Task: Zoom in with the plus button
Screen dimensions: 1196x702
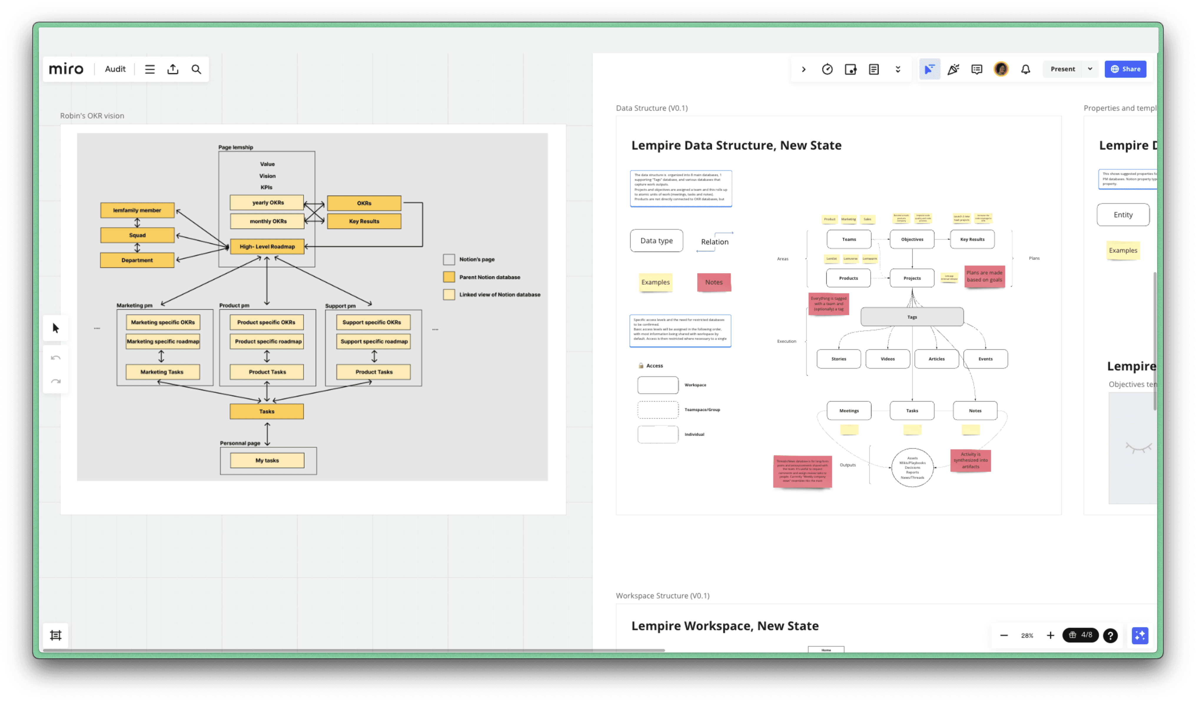Action: (1050, 635)
